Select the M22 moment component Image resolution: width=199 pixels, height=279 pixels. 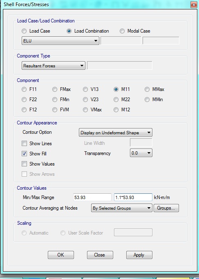116,100
